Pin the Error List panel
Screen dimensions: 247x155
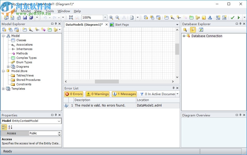pos(174,88)
